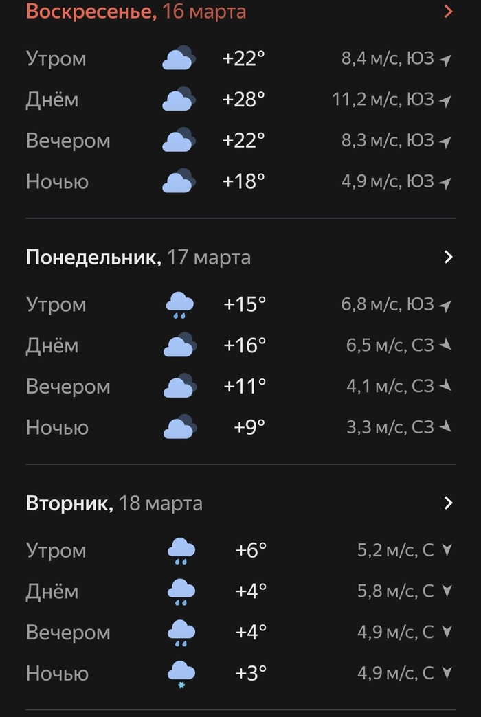Open the Понедельник, 17 марта header
The image size is (481, 717).
pos(138,258)
